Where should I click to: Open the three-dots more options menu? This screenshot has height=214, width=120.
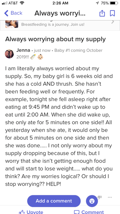click(110, 197)
